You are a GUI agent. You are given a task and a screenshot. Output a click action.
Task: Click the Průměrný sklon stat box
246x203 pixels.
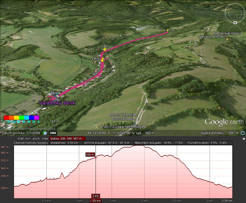pos(209,143)
